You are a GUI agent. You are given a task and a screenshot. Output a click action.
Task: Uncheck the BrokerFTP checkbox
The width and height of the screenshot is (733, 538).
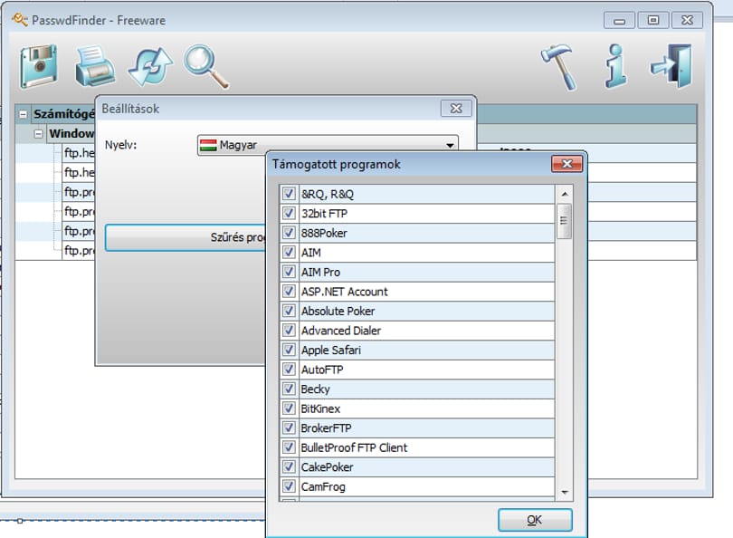[289, 428]
